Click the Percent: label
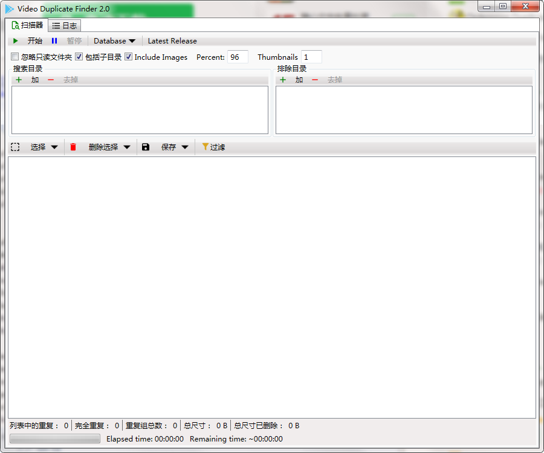 click(x=210, y=57)
